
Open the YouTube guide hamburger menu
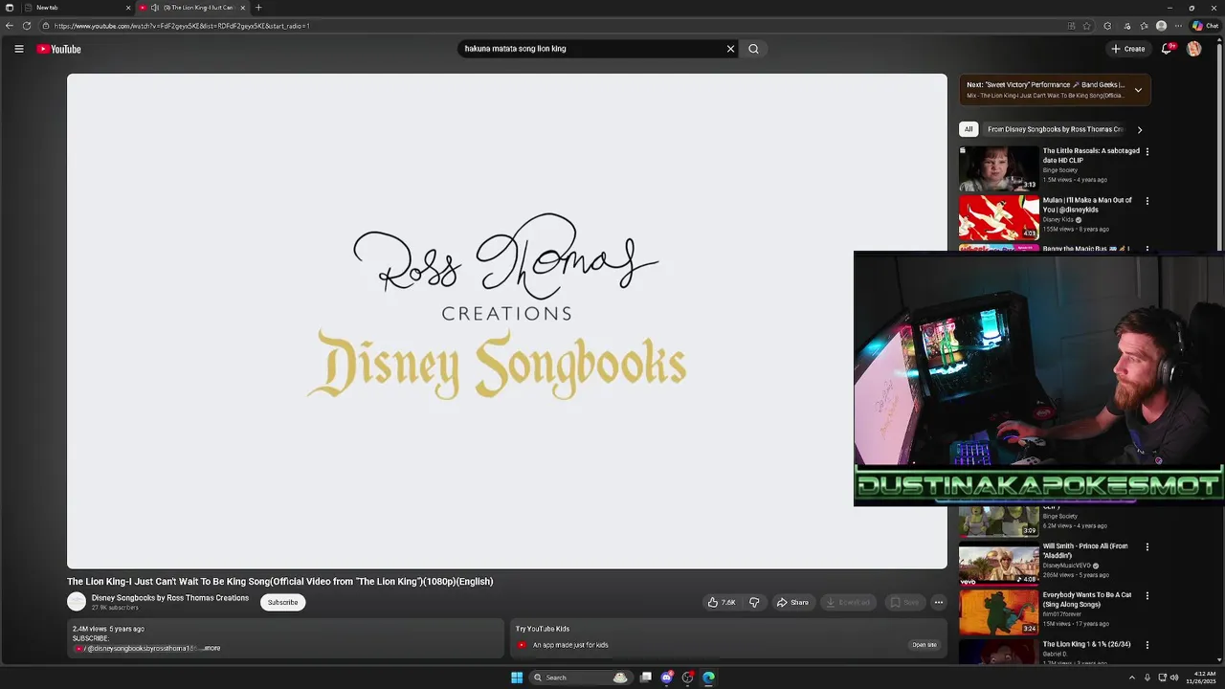coord(18,49)
